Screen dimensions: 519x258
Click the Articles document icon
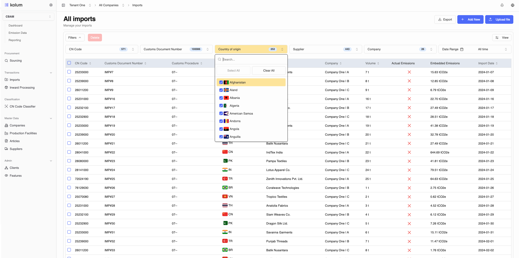pyautogui.click(x=6, y=141)
